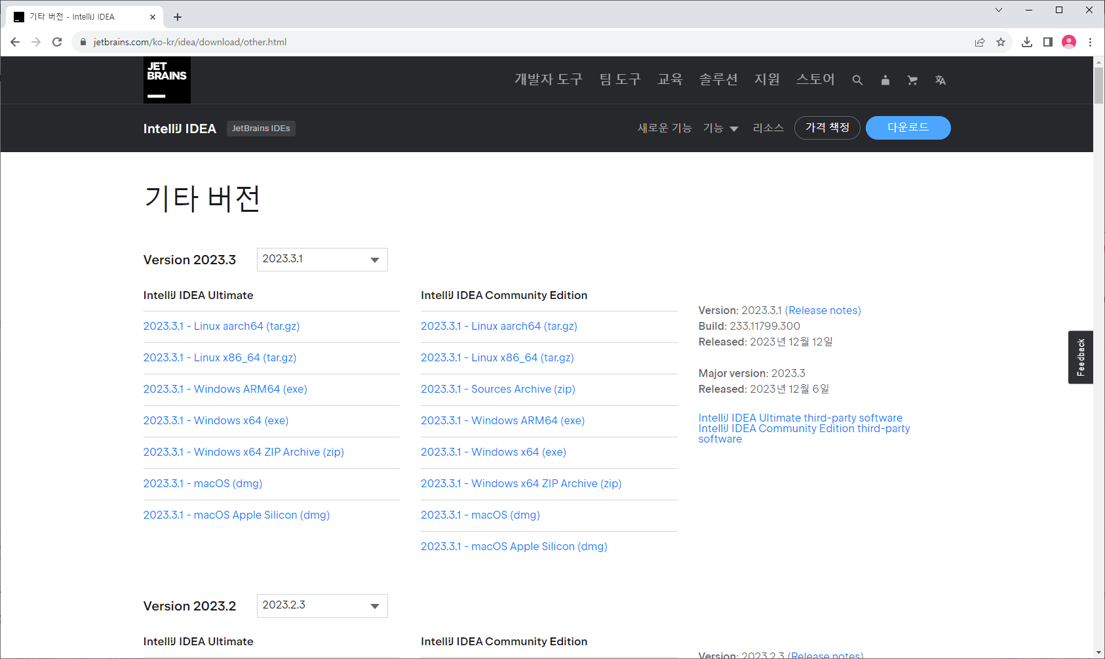Download Ultimate 2023.3.1 Linux aarch64 tar.gz
The width and height of the screenshot is (1105, 659).
click(222, 326)
